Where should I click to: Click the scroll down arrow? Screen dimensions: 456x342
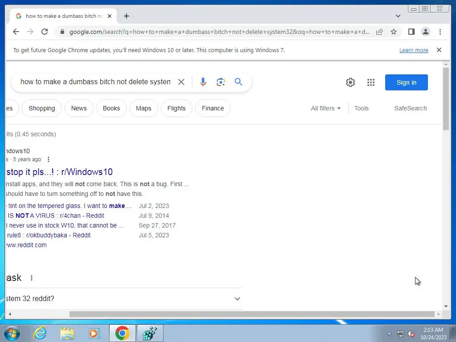446,306
